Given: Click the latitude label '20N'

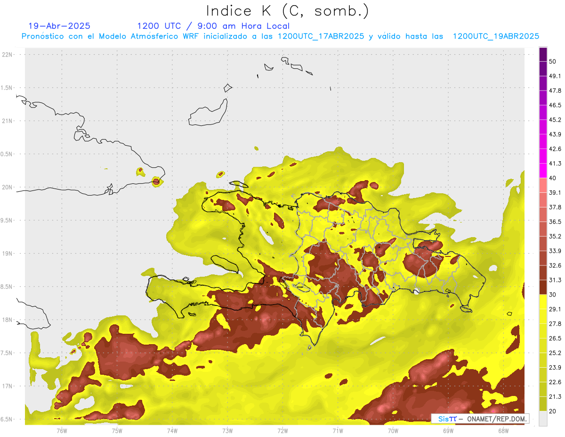Looking at the screenshot, I should (7, 187).
